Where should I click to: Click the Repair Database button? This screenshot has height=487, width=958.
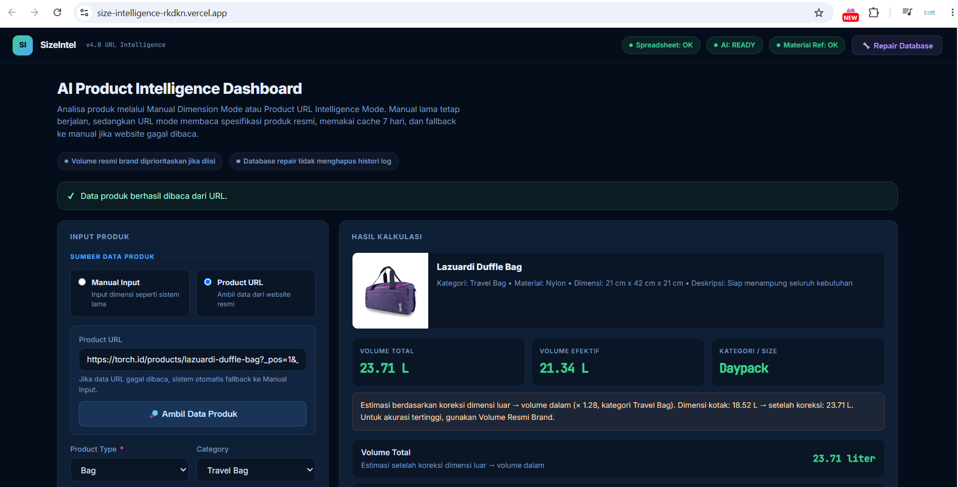click(897, 45)
